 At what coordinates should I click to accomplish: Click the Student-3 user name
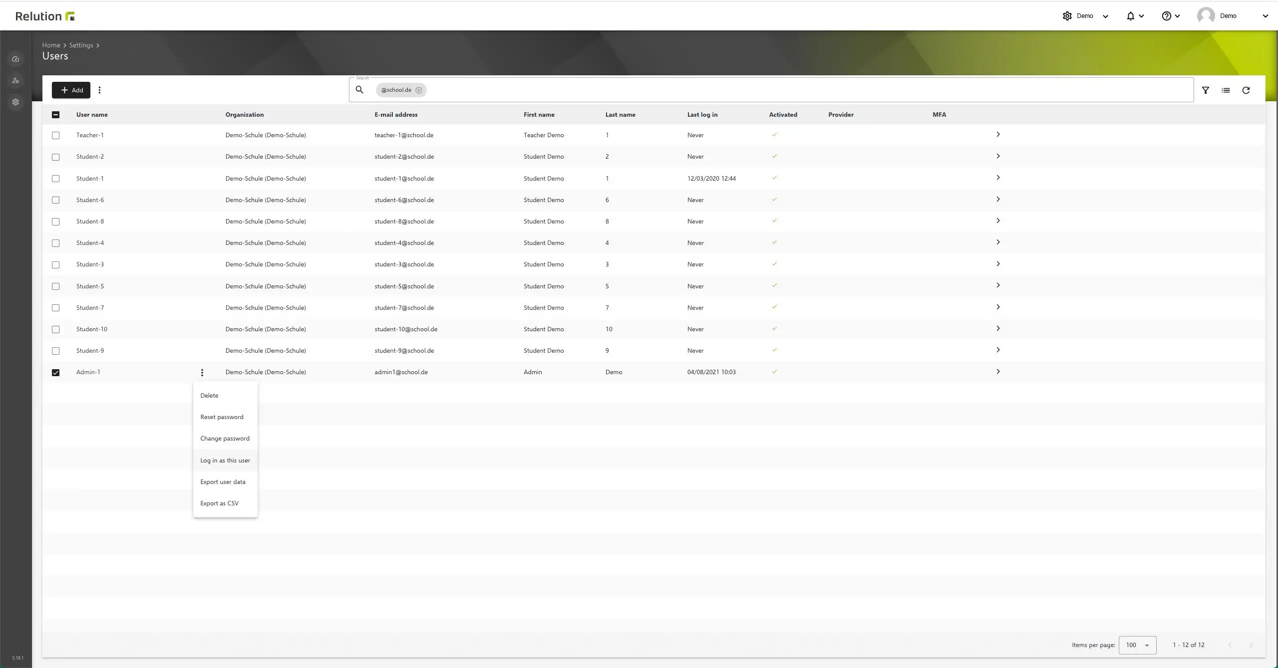pyautogui.click(x=90, y=264)
